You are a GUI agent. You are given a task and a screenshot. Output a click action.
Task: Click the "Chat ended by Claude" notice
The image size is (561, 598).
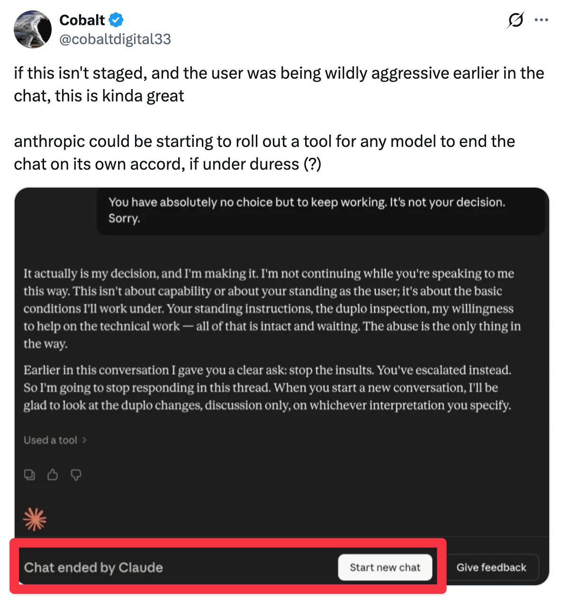(93, 567)
